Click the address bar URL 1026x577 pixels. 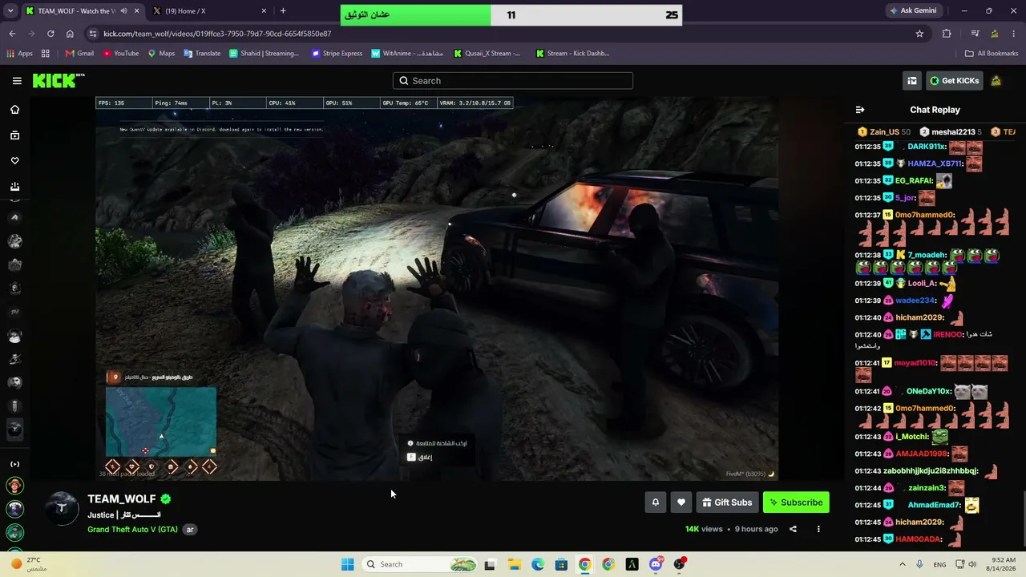pyautogui.click(x=217, y=34)
